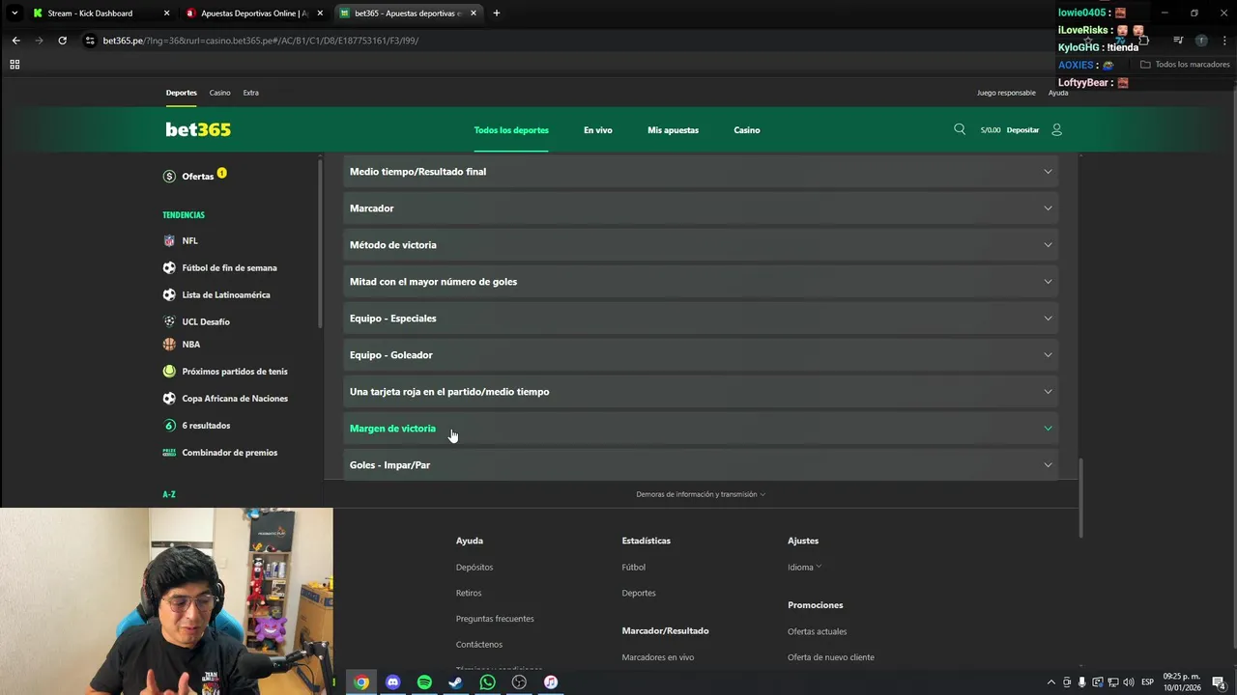The height and width of the screenshot is (695, 1237).
Task: Expand Medio tiempo/Resultado final market chevron
Action: pyautogui.click(x=1048, y=172)
